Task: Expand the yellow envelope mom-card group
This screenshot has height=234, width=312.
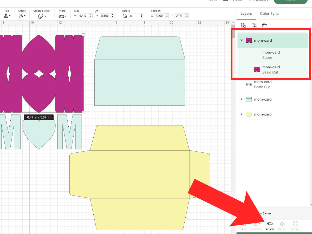Action: coord(242,114)
